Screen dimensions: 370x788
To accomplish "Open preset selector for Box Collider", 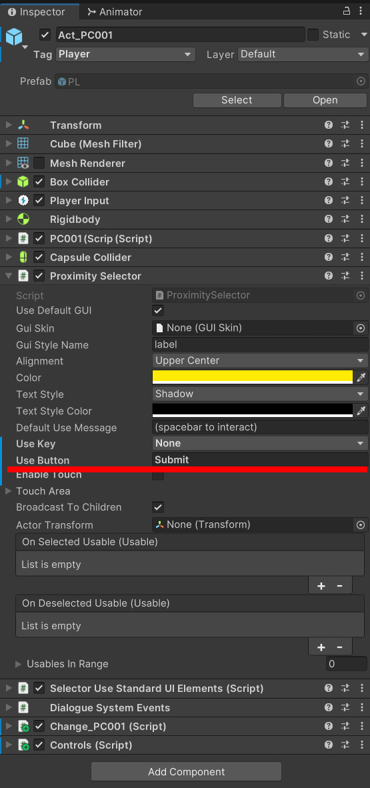I will 345,182.
